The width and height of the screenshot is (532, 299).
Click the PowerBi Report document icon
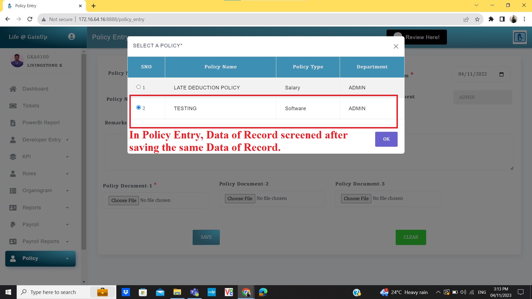(13, 123)
